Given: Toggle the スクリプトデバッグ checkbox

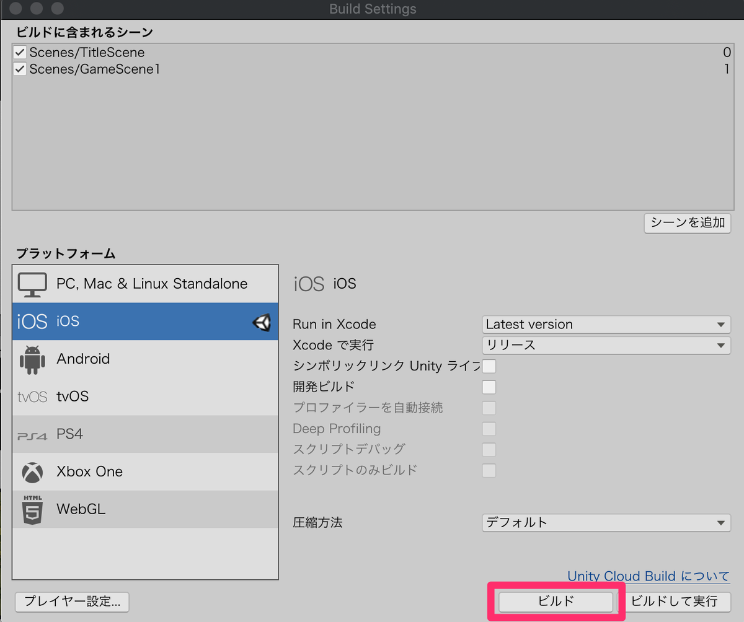Looking at the screenshot, I should [489, 449].
